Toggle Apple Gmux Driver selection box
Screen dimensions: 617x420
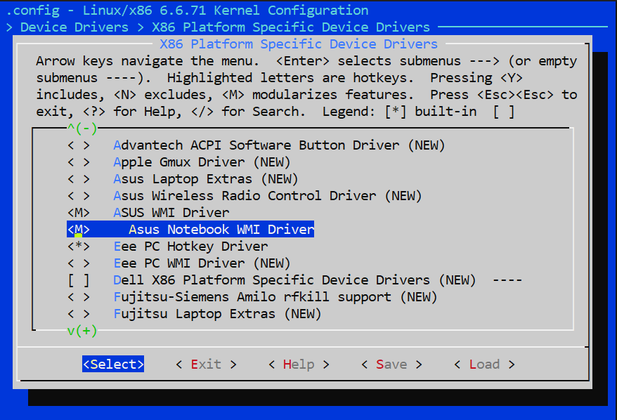[x=79, y=162]
